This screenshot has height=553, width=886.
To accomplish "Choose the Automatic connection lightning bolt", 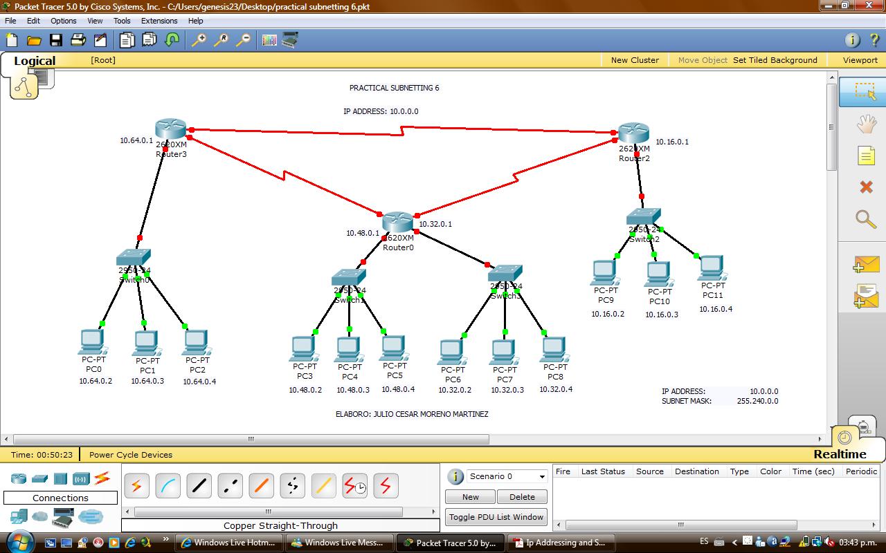I will [136, 485].
